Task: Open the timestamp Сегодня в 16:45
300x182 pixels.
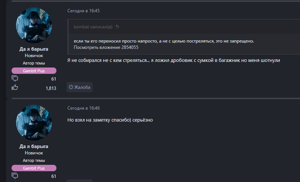Action: coord(83,11)
